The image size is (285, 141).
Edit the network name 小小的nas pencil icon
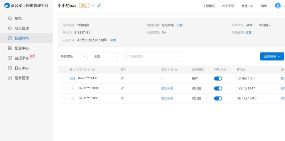click(99, 5)
